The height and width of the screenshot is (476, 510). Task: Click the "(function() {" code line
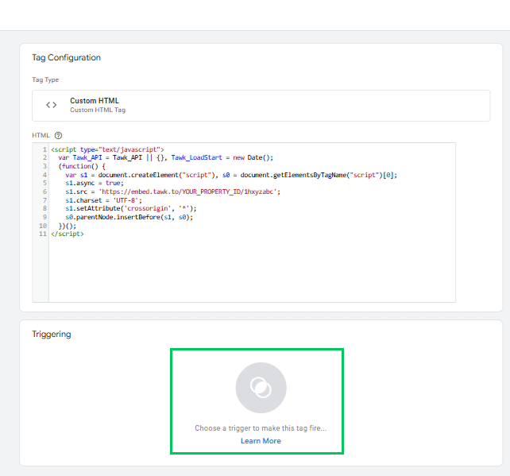[82, 166]
